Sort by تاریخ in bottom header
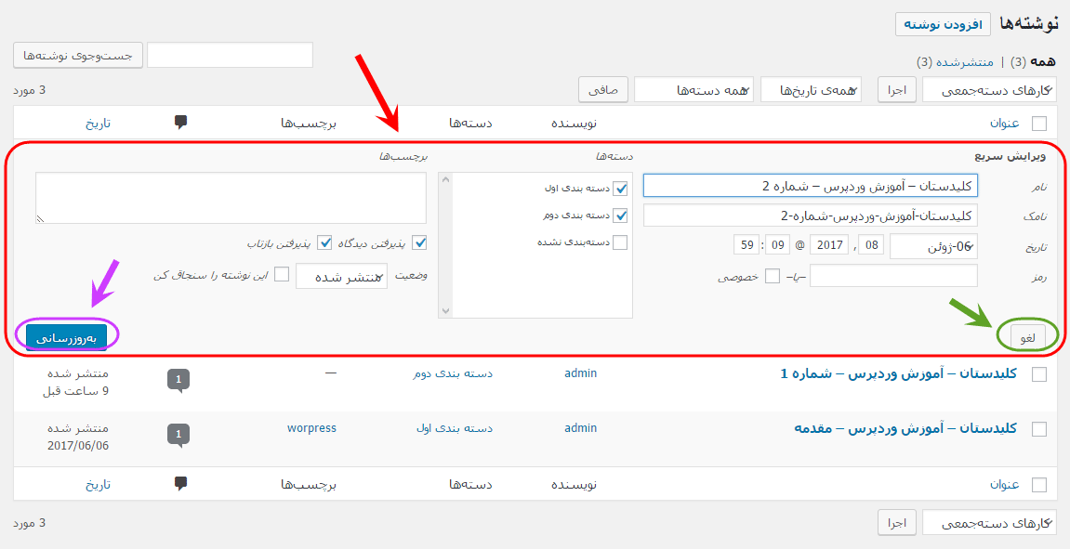Screen dimensions: 1070x549 coord(98,484)
